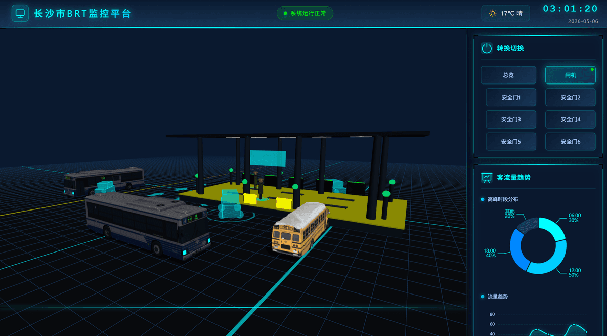Image resolution: width=607 pixels, height=336 pixels.
Task: Switch to 安全门4 view
Action: [x=571, y=119]
